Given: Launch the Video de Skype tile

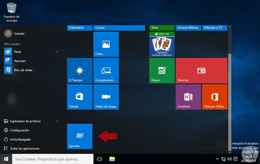Looking at the screenshot, I should [x=106, y=97].
